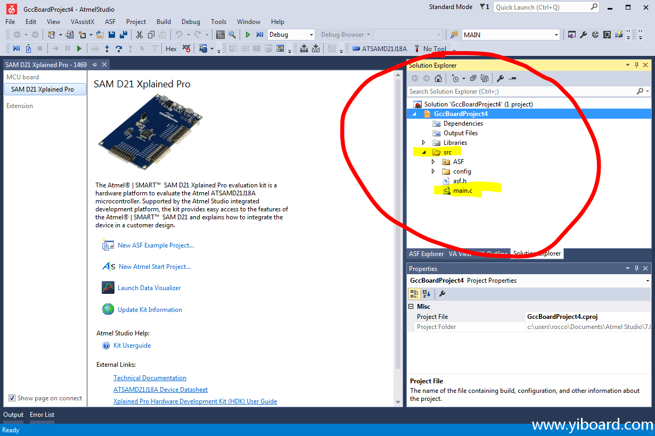Click the Preview Selected Items icon in Solution Explorer
655x436 pixels.
(512, 78)
